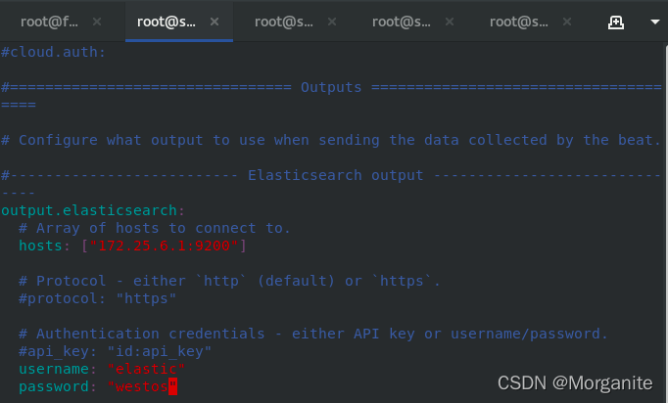This screenshot has width=668, height=403.
Task: Click the #protocol: "https" line
Action: [x=98, y=298]
